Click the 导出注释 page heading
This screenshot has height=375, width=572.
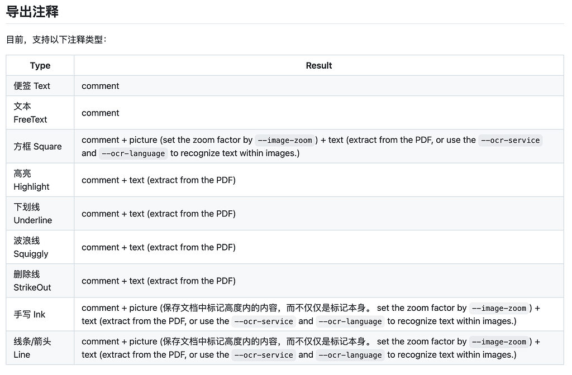coord(31,11)
